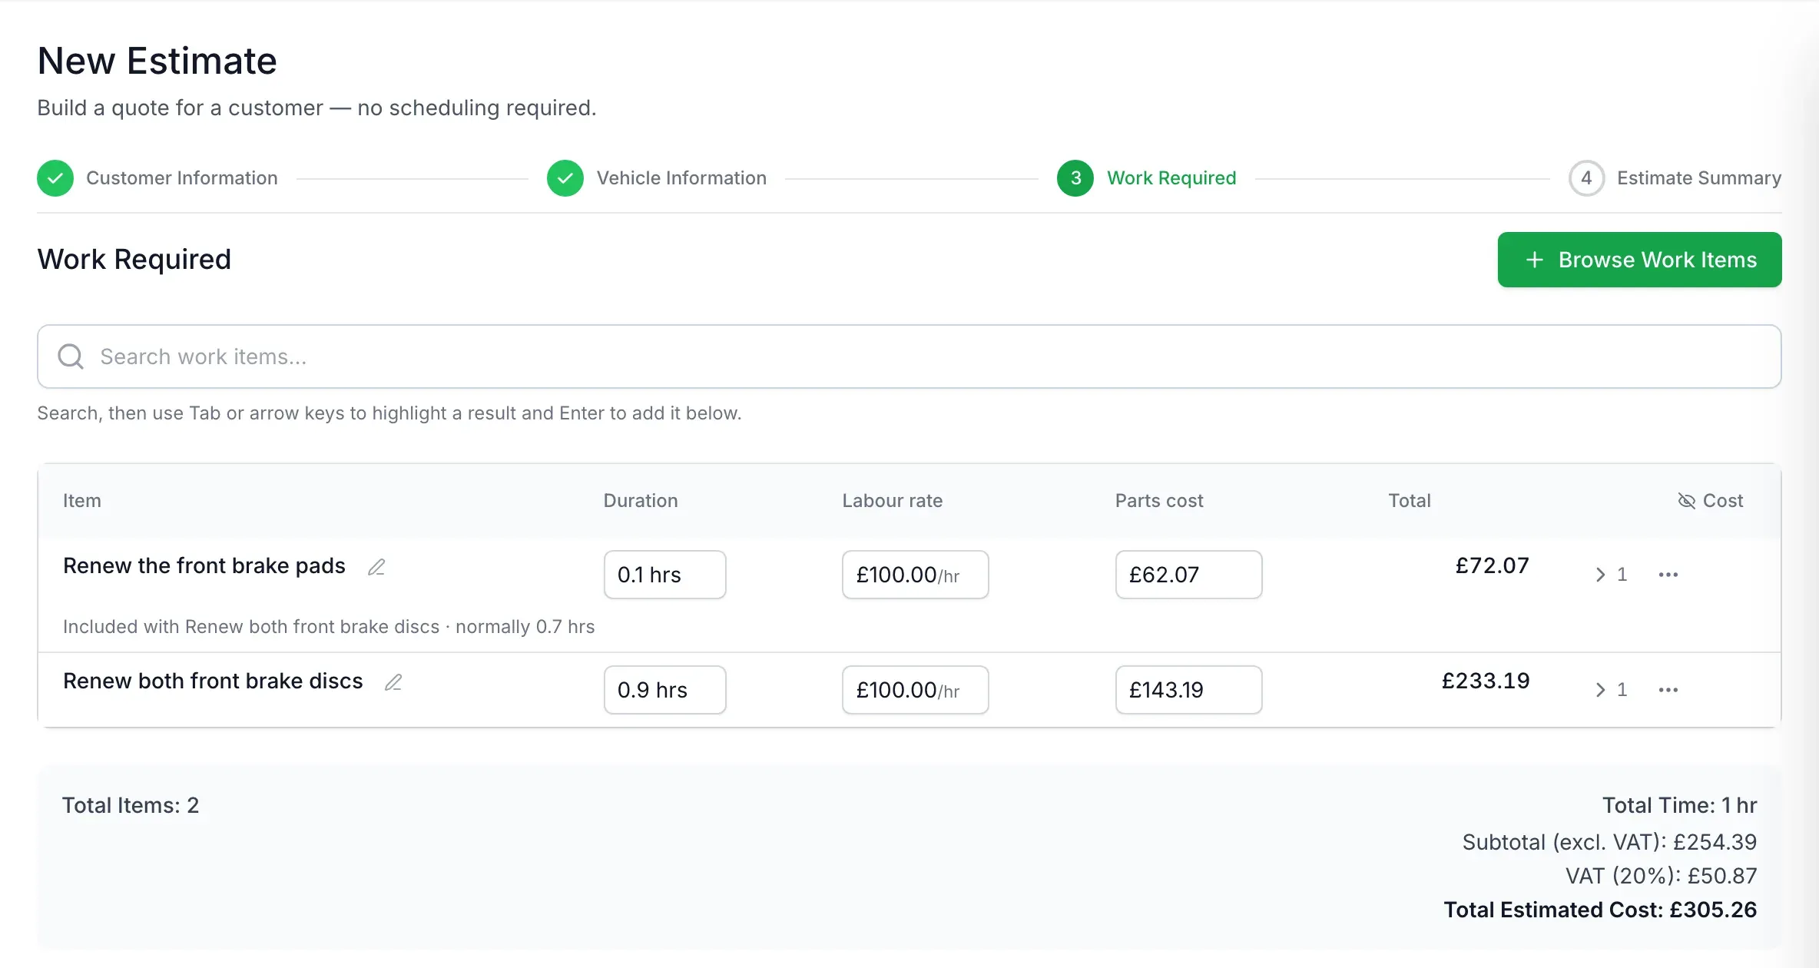Edit the 0.1 hrs duration field

[x=665, y=575]
